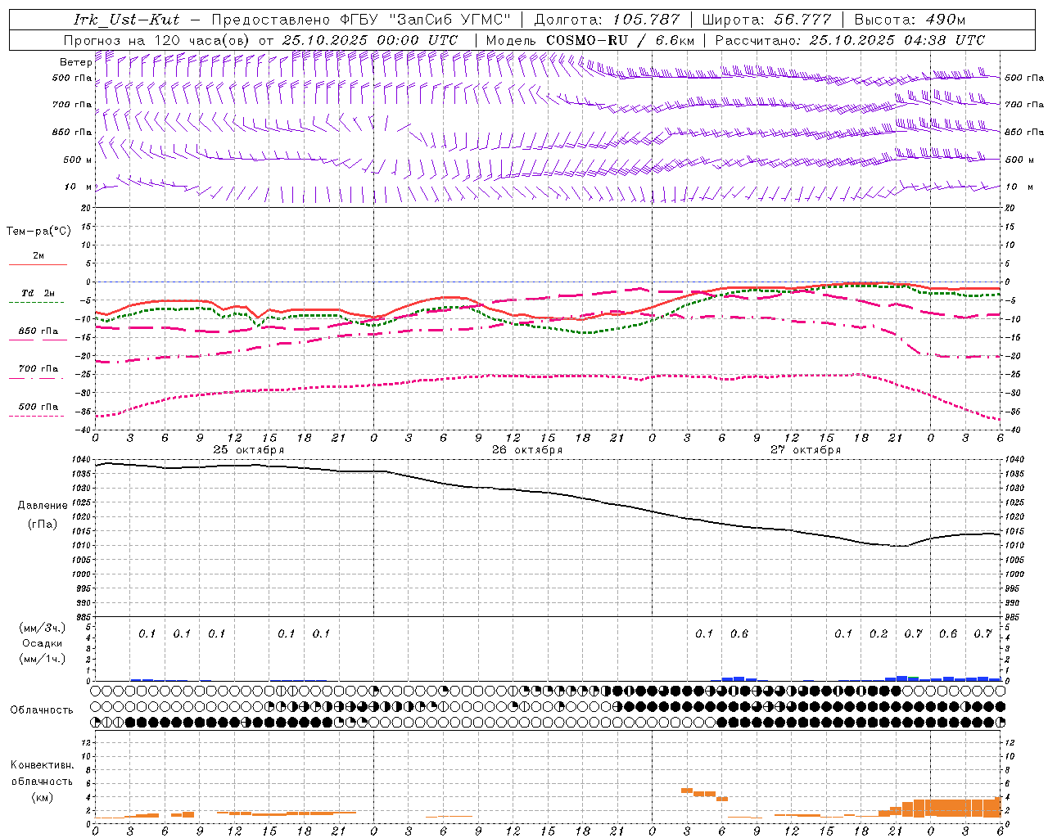
Task: Click the Широта: 56.777 value
Action: [767, 20]
